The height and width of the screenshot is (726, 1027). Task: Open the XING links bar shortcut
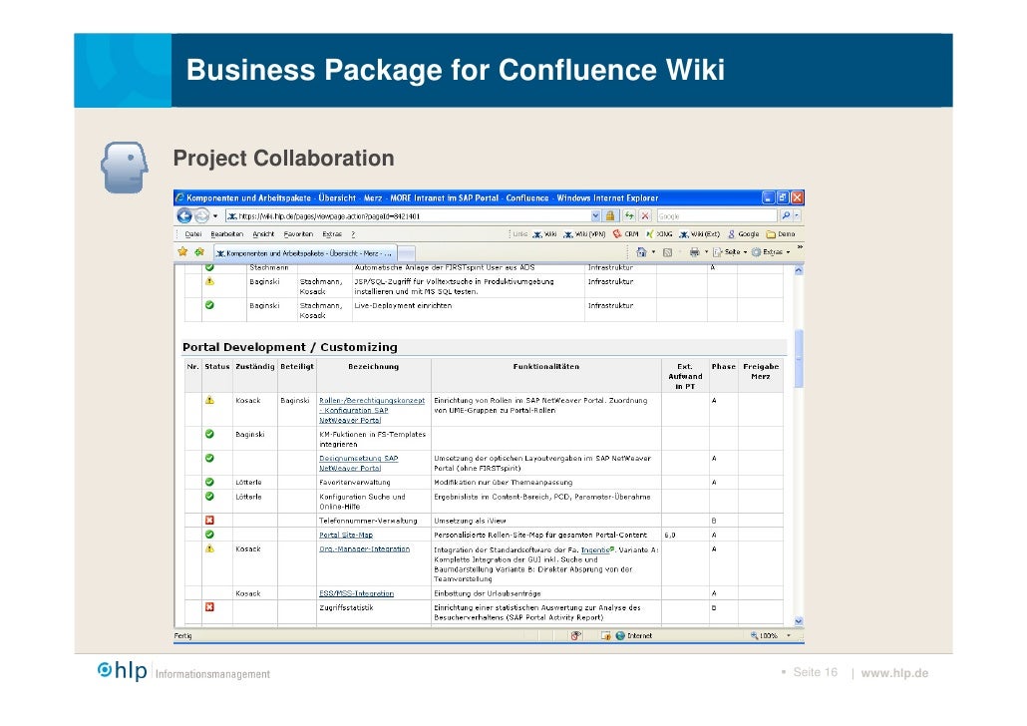(x=659, y=234)
